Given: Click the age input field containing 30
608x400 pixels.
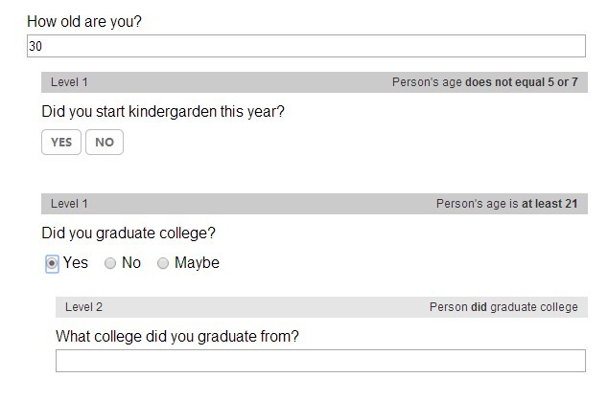Looking at the screenshot, I should coord(305,46).
